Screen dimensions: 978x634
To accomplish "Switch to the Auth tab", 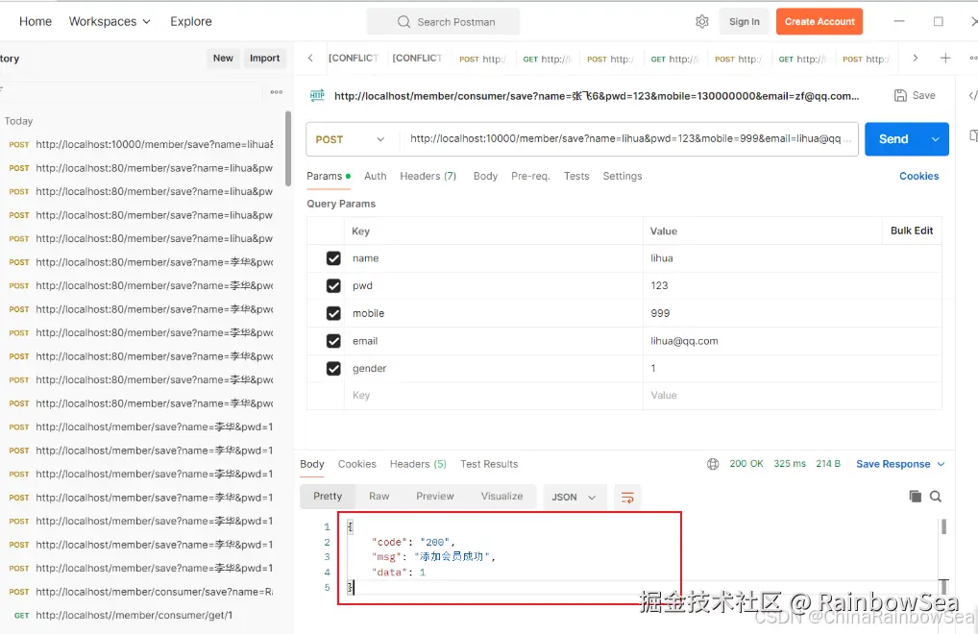I will point(376,176).
